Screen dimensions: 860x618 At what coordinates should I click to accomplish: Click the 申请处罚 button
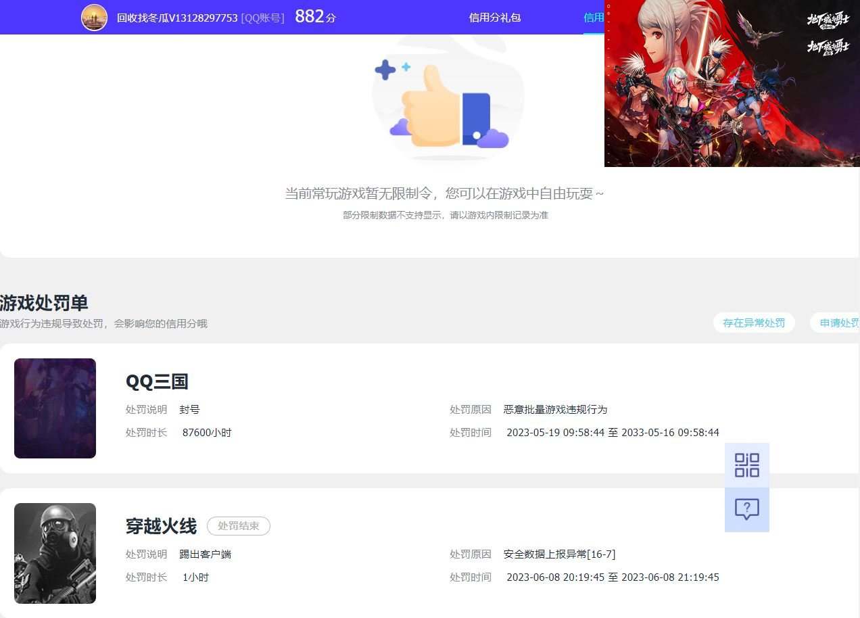point(836,323)
